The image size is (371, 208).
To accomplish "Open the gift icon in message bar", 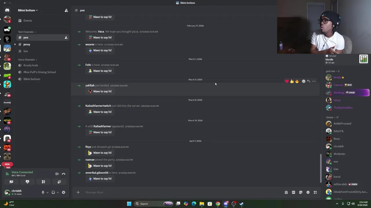I will 286,192.
